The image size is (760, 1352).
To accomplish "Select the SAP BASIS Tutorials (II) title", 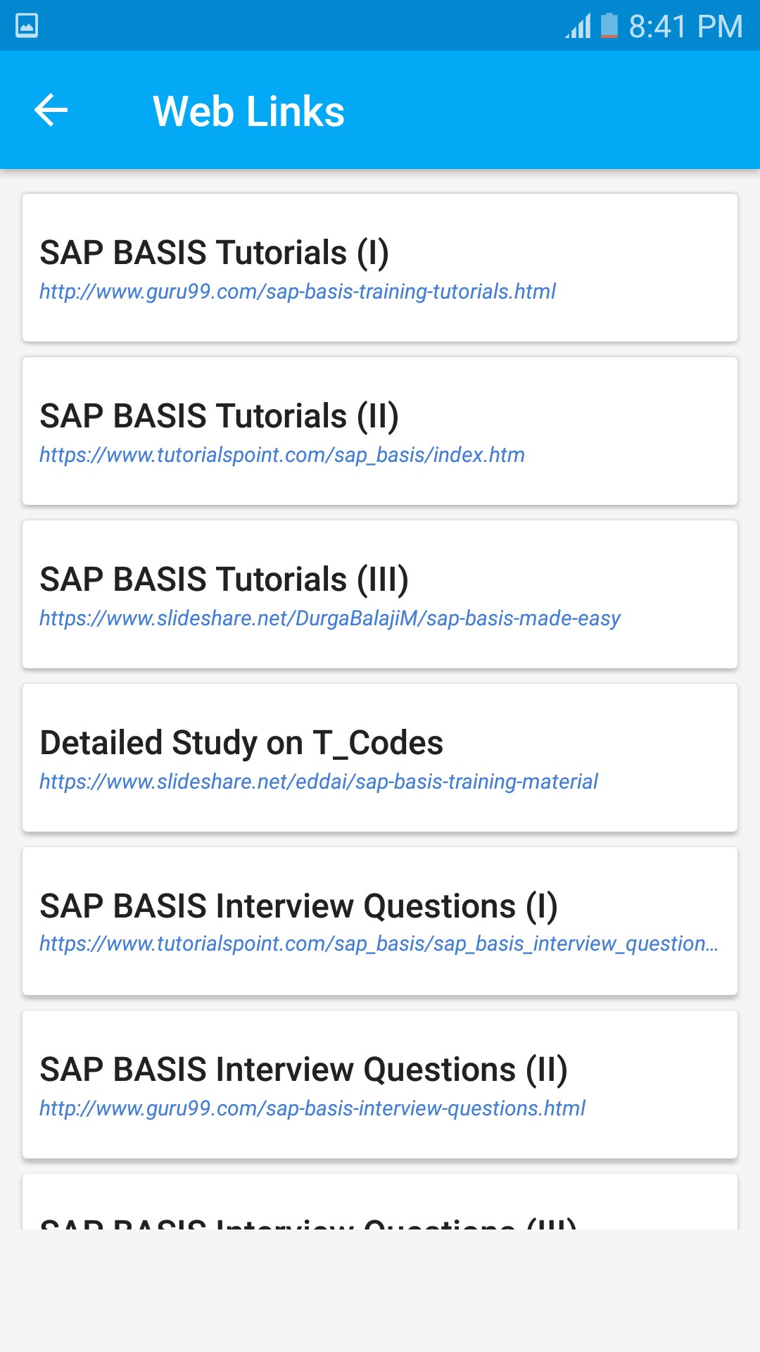I will tap(219, 415).
